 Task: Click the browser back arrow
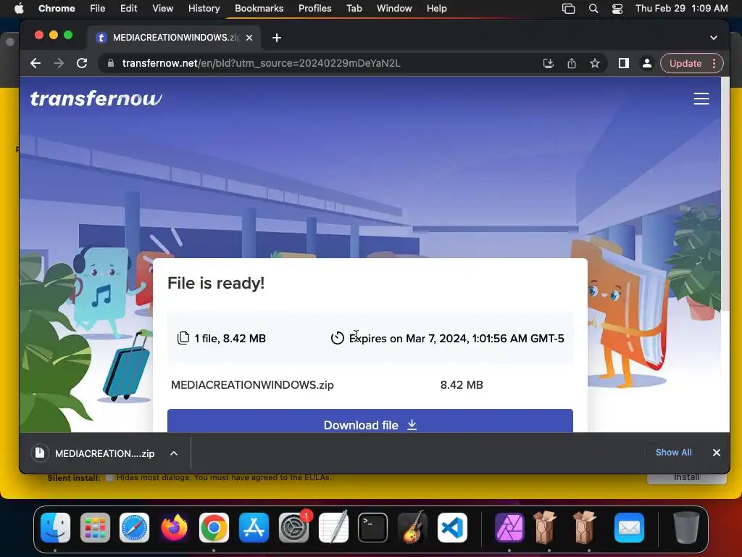[36, 63]
